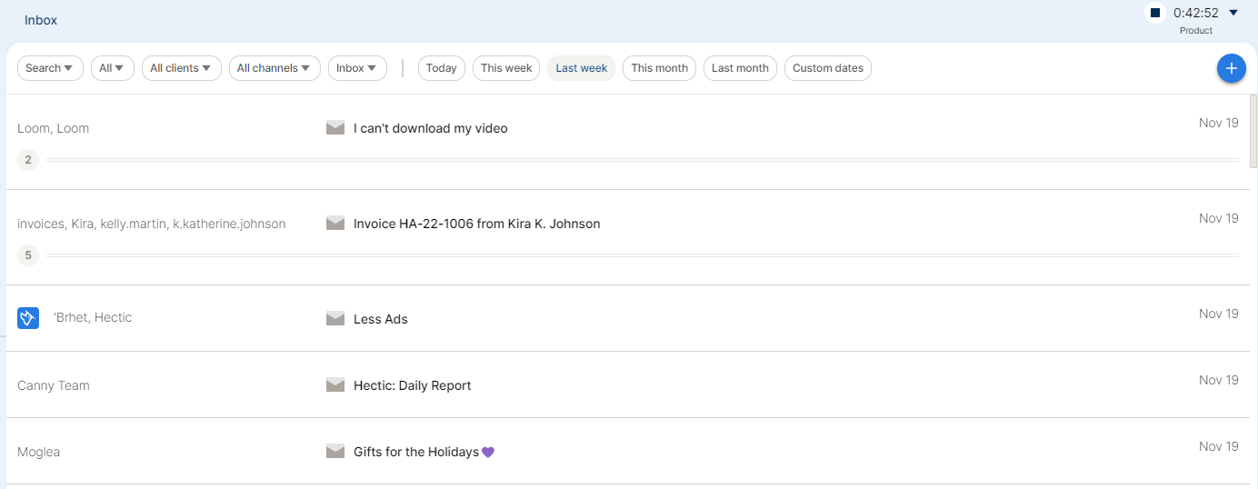Toggle the Last week date filter
The image size is (1258, 489).
coord(581,68)
